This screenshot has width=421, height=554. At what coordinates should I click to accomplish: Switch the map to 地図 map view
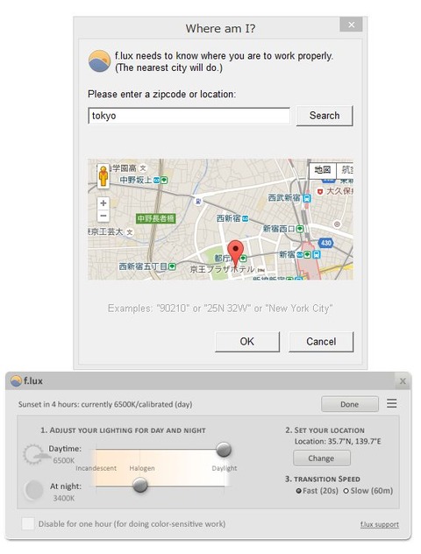(x=323, y=170)
